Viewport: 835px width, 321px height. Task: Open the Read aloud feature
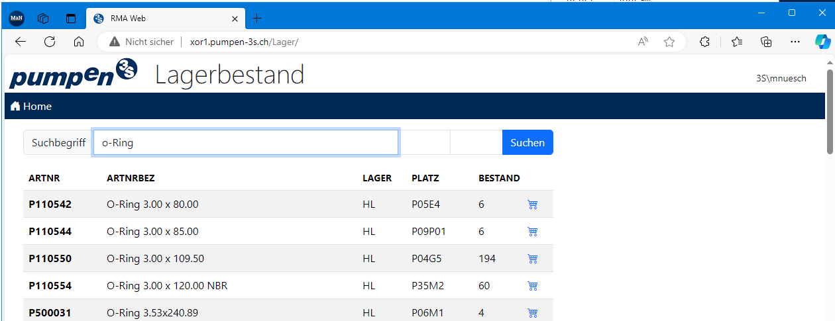coord(643,42)
